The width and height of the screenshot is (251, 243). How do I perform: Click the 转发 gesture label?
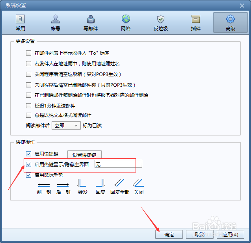(x=83, y=192)
